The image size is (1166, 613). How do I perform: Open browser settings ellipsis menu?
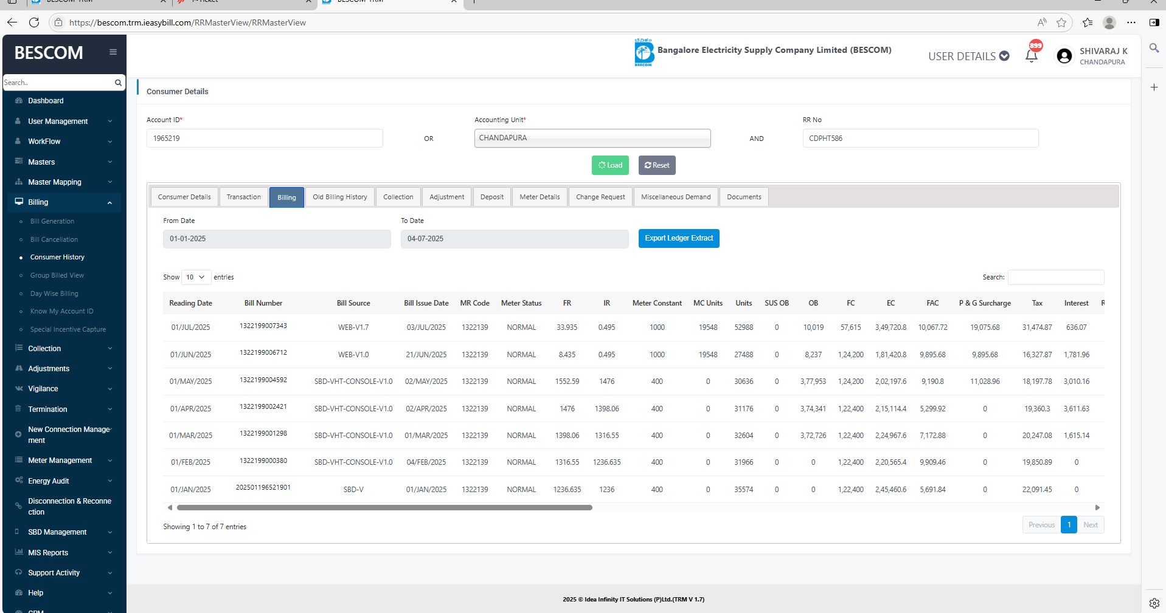coord(1131,22)
